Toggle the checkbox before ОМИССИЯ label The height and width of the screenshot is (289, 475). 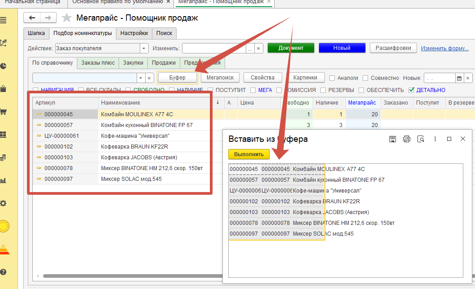pyautogui.click(x=279, y=90)
